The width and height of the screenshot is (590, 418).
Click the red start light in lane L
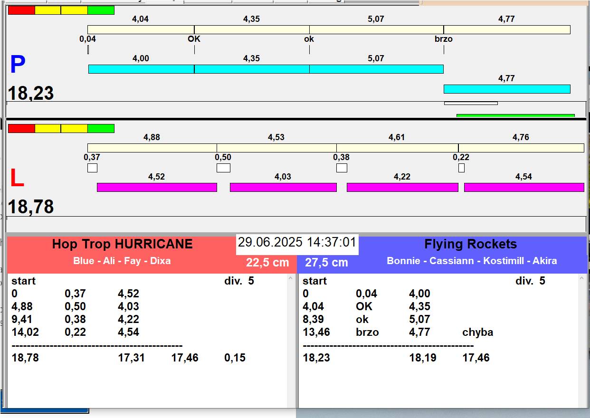pos(21,128)
